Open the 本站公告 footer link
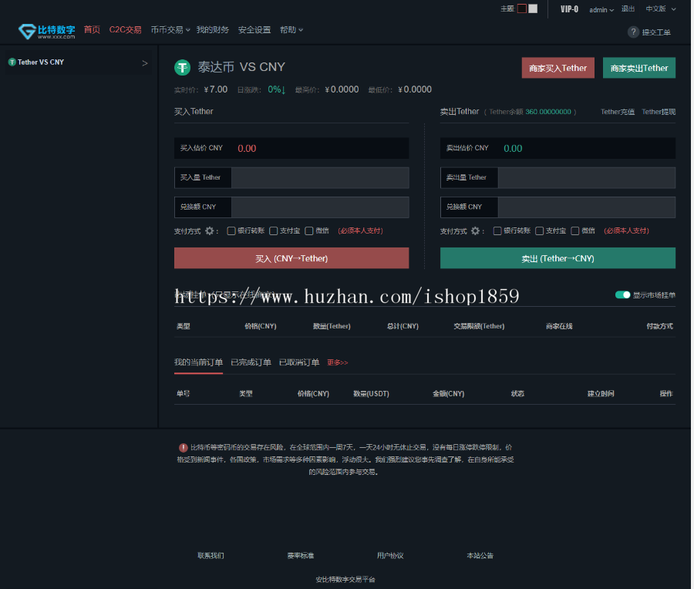This screenshot has height=589, width=694. (x=480, y=555)
